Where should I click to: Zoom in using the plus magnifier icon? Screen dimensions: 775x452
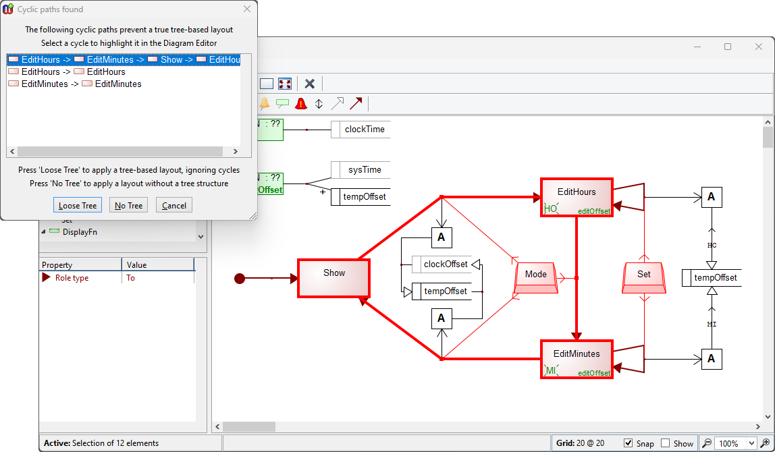click(766, 443)
